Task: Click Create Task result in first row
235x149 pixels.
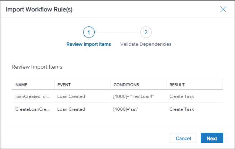Action: point(181,96)
